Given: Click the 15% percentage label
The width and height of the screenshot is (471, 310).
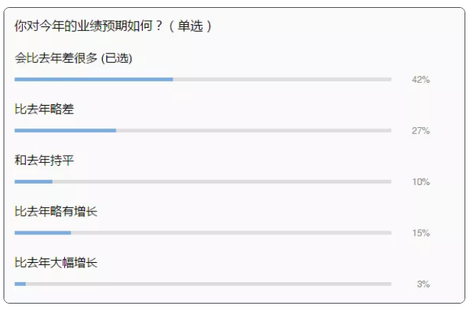Looking at the screenshot, I should [x=420, y=233].
